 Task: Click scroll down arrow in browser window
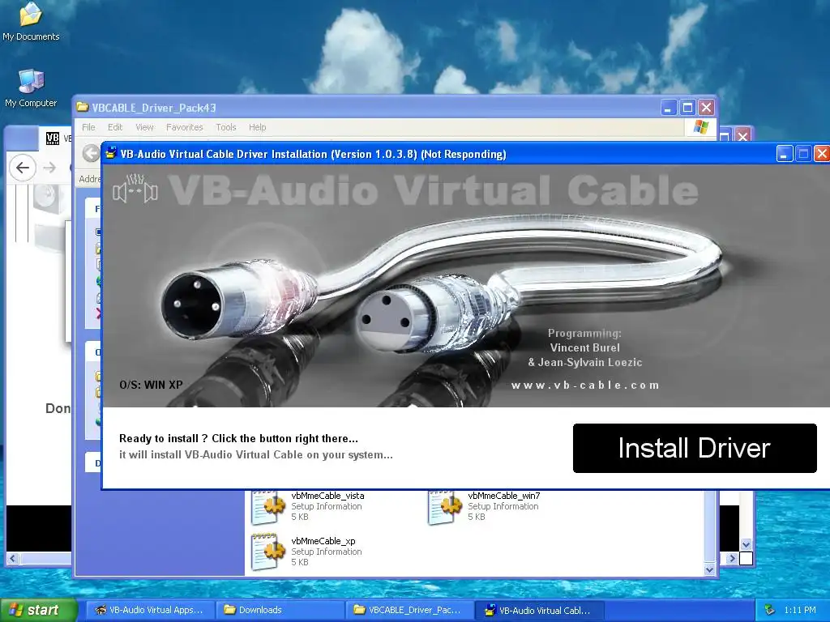[x=746, y=544]
